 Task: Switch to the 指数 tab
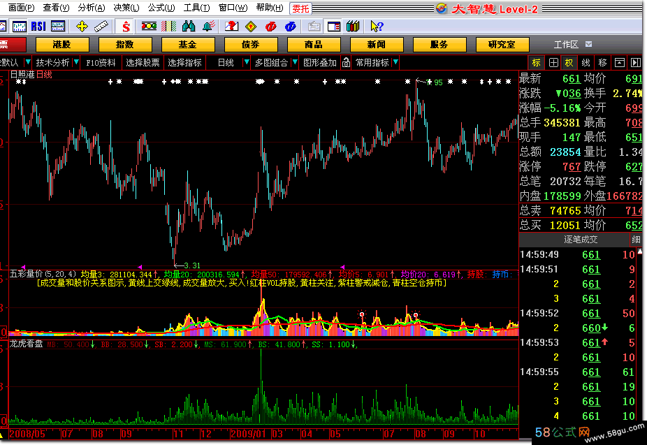tap(125, 45)
